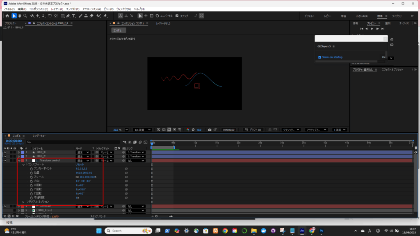Click stopwatch for スケール property

[31, 177]
